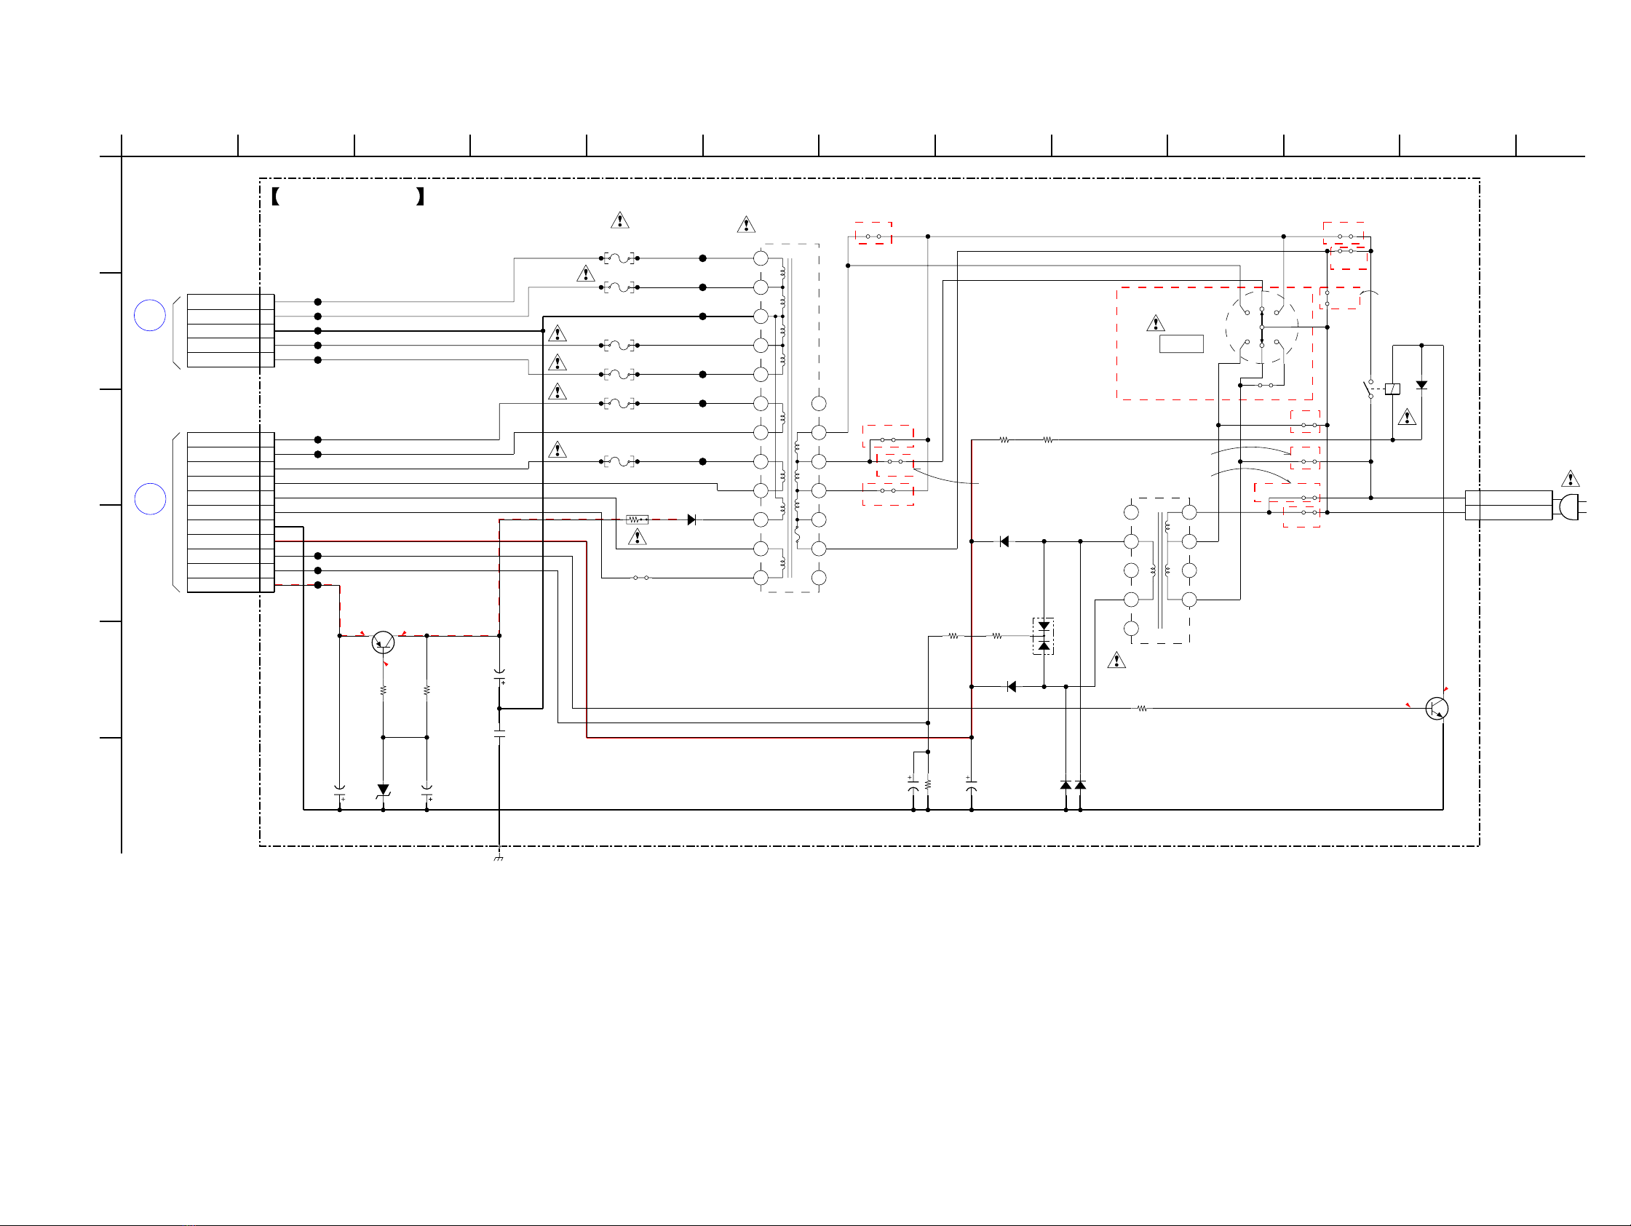Select the lower eleven-row connector block

[231, 512]
